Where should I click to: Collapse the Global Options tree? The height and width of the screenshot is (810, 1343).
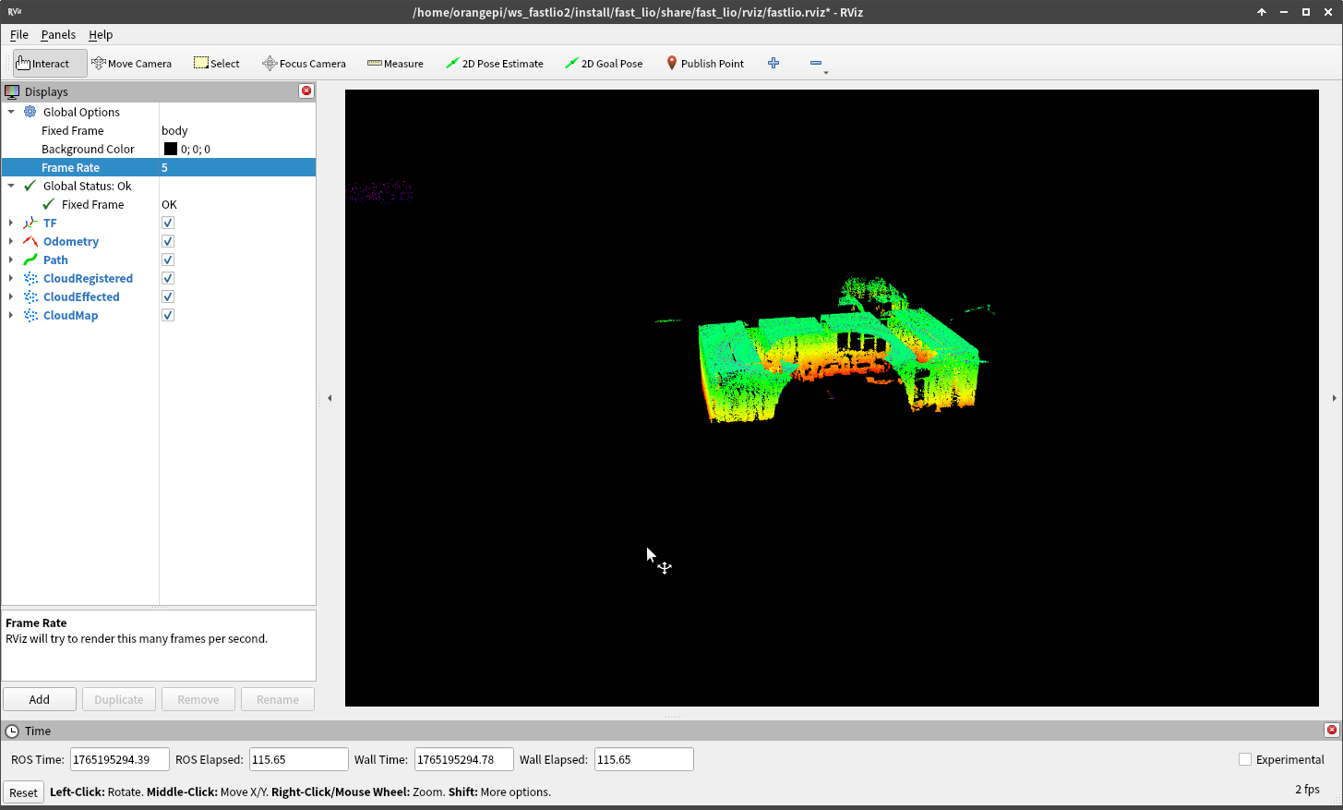(11, 112)
